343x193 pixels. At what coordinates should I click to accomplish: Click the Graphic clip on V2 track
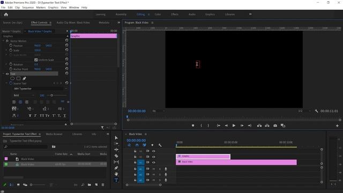[x=203, y=156]
